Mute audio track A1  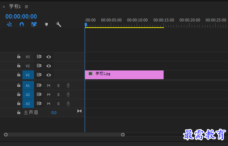[48, 86]
